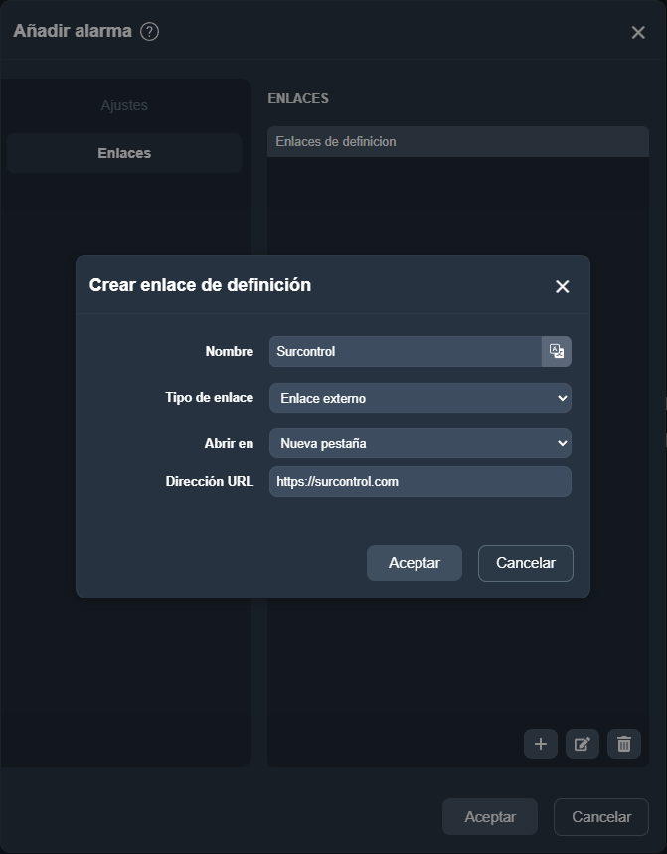The height and width of the screenshot is (854, 667).
Task: Click Cancelar in the create link dialog
Action: point(526,563)
